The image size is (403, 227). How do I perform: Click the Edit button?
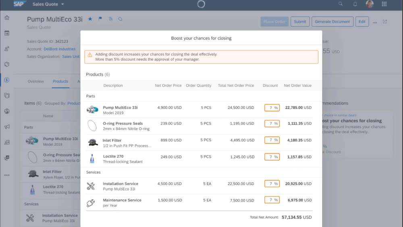pos(362,22)
